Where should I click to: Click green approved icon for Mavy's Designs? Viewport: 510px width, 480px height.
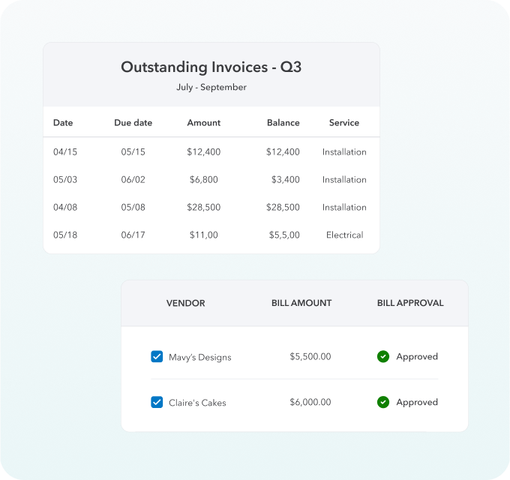click(383, 356)
